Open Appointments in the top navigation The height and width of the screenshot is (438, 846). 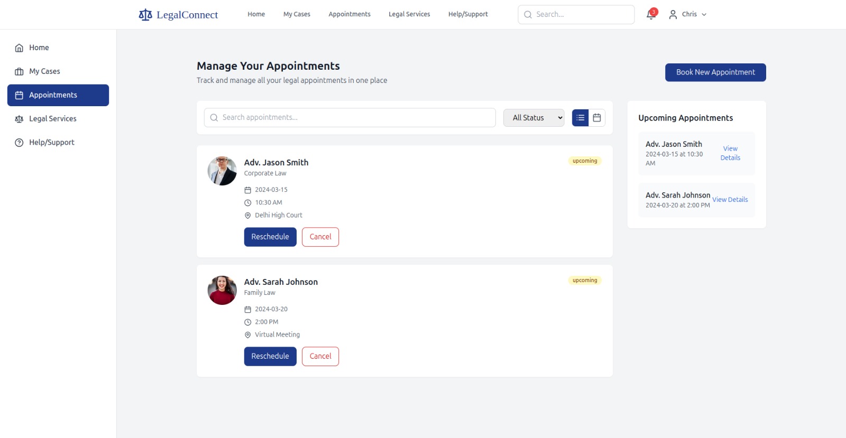coord(350,14)
